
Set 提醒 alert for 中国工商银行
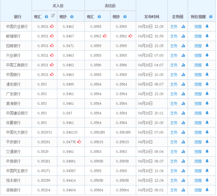point(198,65)
